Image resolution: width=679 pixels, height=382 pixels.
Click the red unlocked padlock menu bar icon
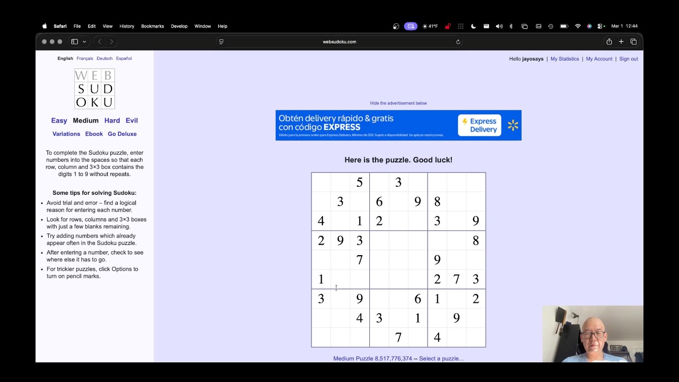(x=448, y=26)
